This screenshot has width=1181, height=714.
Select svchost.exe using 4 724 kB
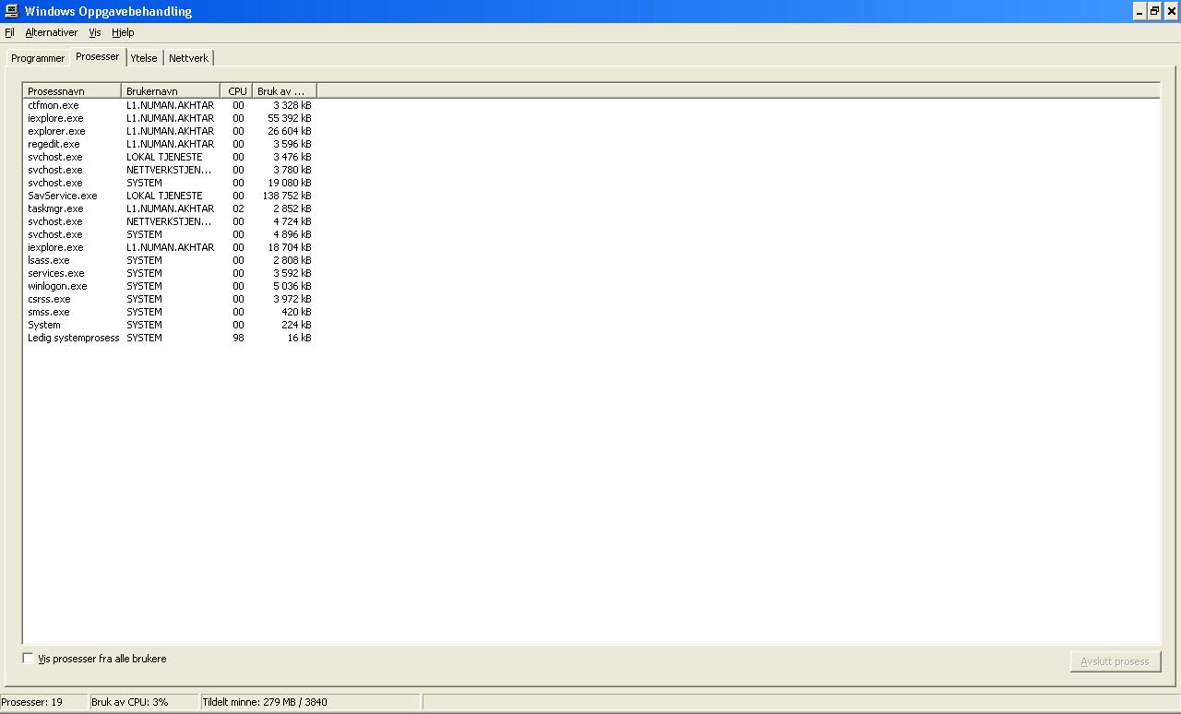pyautogui.click(x=170, y=221)
